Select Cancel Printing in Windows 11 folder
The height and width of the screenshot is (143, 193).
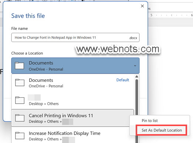point(73,118)
